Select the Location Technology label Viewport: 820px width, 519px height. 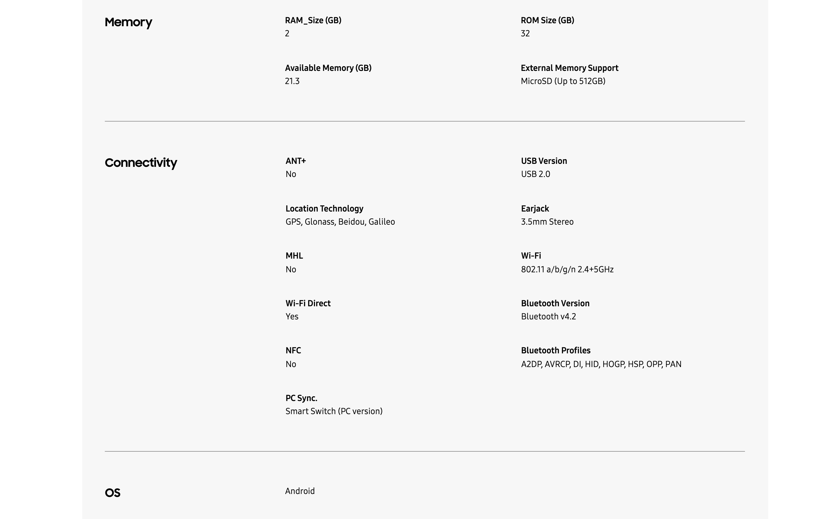point(324,209)
